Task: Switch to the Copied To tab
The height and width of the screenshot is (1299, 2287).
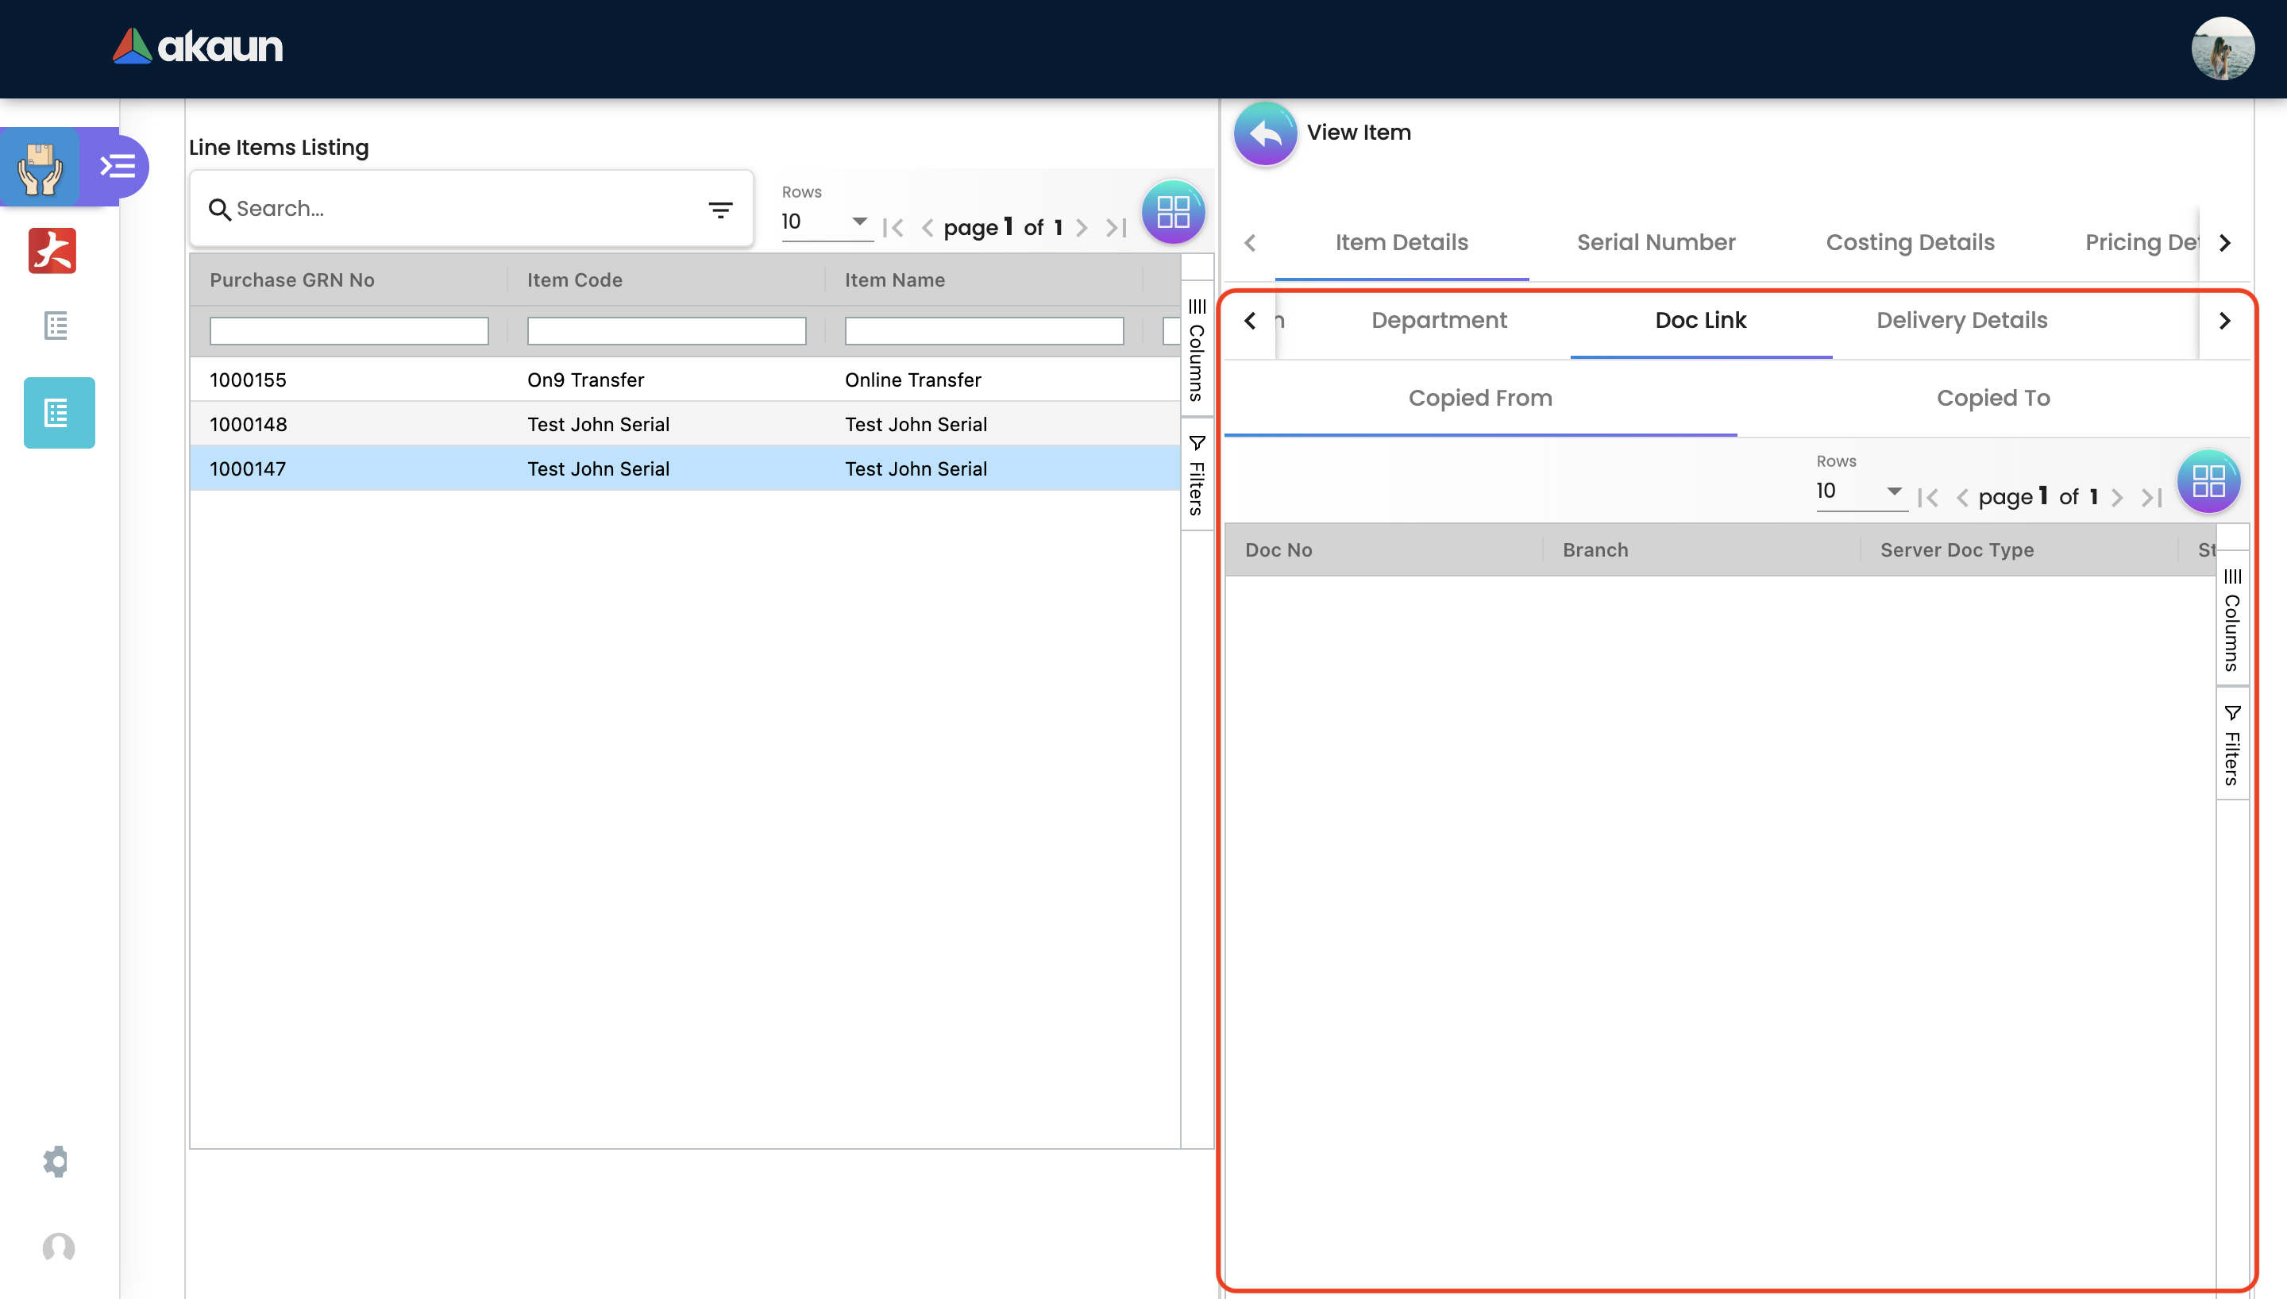Action: click(1992, 398)
